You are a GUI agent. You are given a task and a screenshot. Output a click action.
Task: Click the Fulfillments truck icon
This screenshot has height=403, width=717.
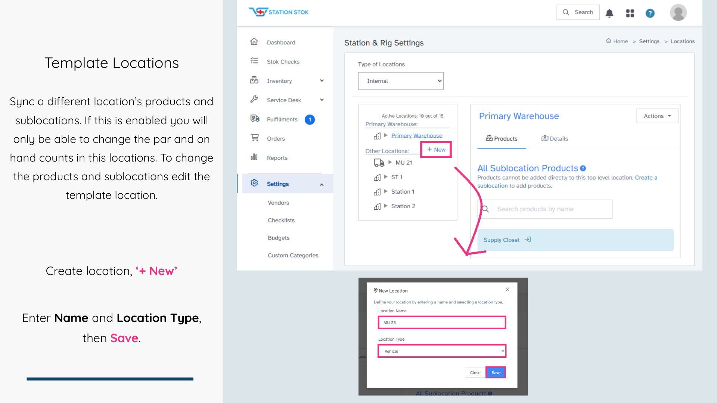pos(255,119)
